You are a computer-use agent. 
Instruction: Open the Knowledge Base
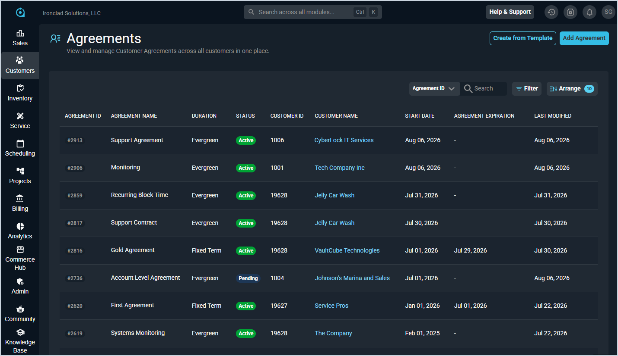(x=20, y=341)
